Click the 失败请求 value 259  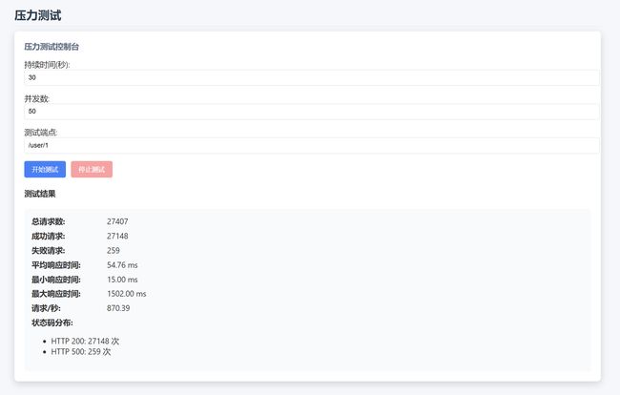coord(114,250)
